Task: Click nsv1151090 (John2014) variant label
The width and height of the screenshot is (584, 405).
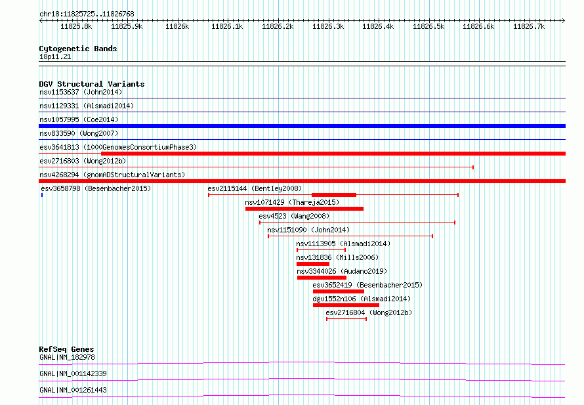Action: 308,230
